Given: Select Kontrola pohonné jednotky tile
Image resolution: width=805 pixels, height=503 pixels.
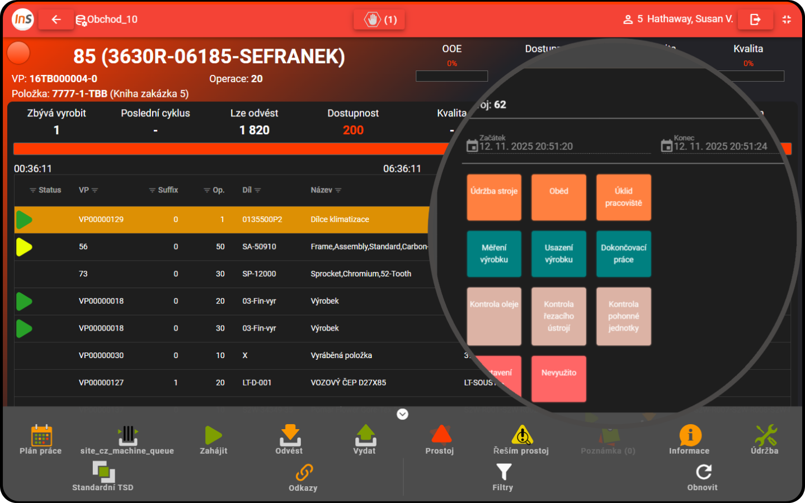Looking at the screenshot, I should (x=624, y=316).
